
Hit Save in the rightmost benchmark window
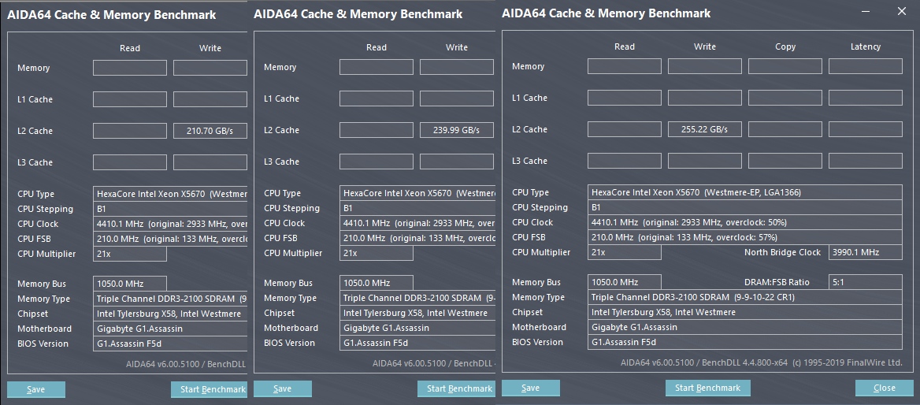tap(531, 388)
